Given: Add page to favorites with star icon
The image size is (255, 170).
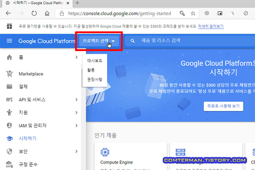Looking at the screenshot, I should [193, 13].
